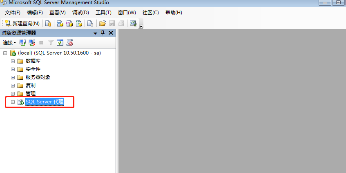346x173 pixels.
Task: Expand the SQL Server 代理 node
Action: click(x=13, y=102)
